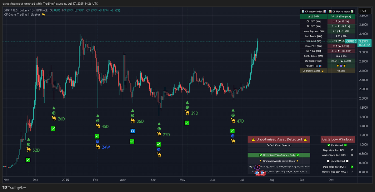Click the purple lightning icon at the panel bottom
The height and width of the screenshot is (192, 375).
click(x=257, y=167)
